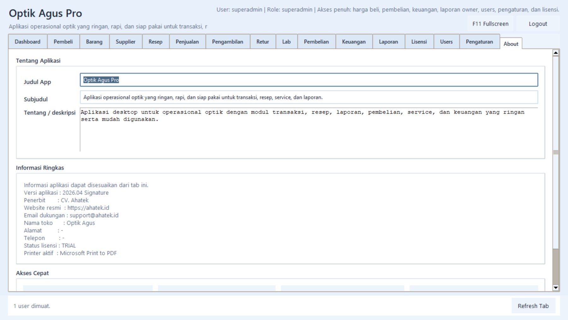Open the Pengaturan tab
Viewport: 568px width, 320px height.
click(x=479, y=42)
